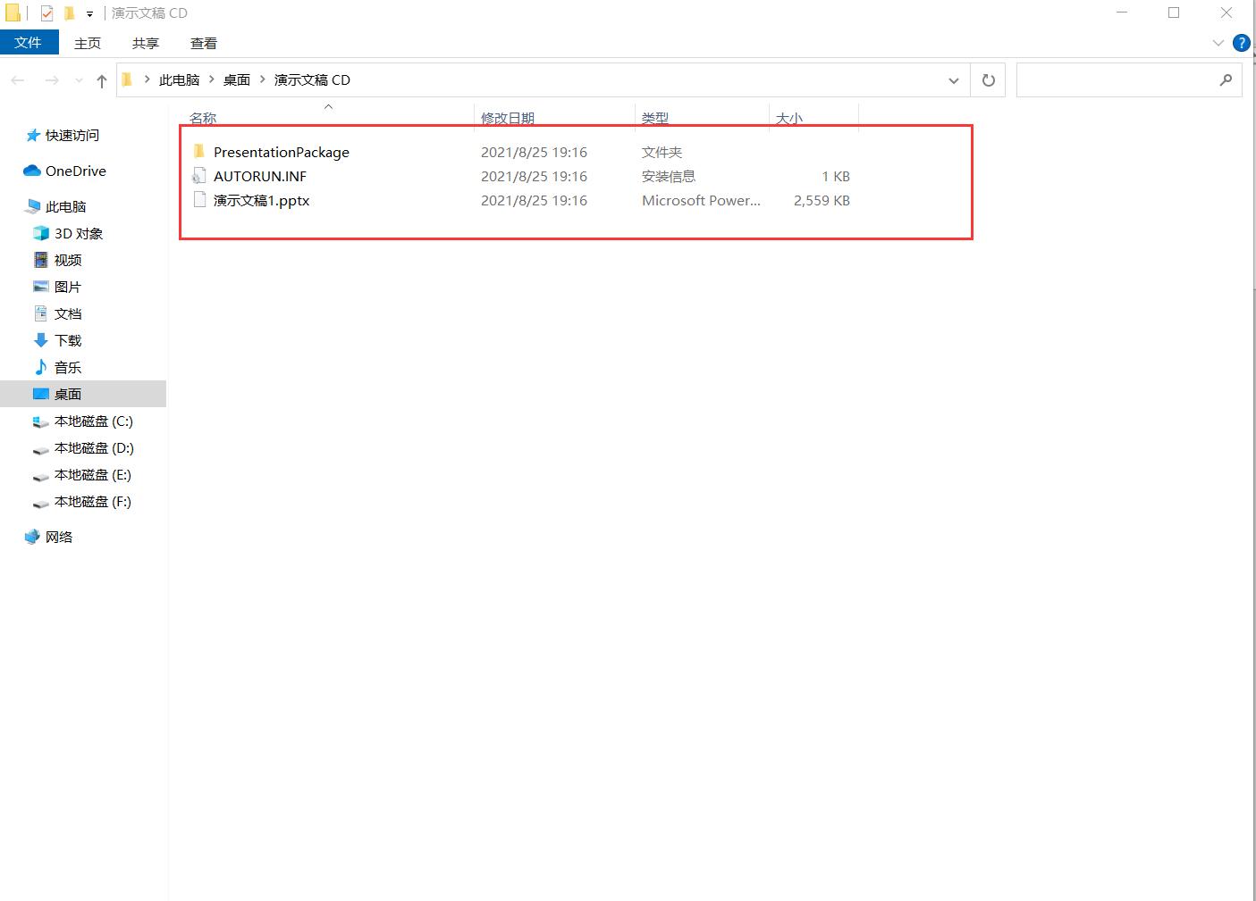
Task: Go back with the left arrow
Action: 18,80
